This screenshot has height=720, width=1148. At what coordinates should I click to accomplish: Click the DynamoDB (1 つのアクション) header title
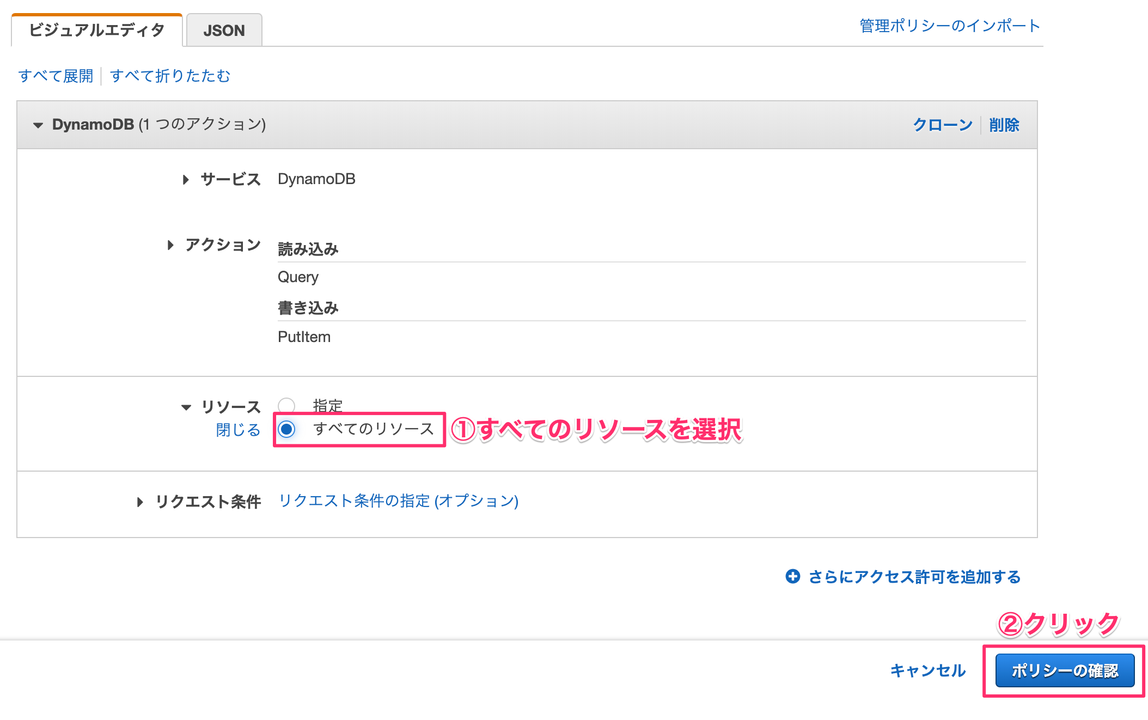point(159,124)
